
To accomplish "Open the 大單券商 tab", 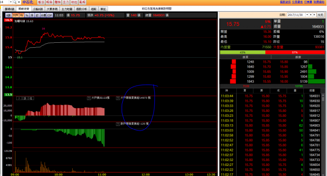I will (52, 9).
